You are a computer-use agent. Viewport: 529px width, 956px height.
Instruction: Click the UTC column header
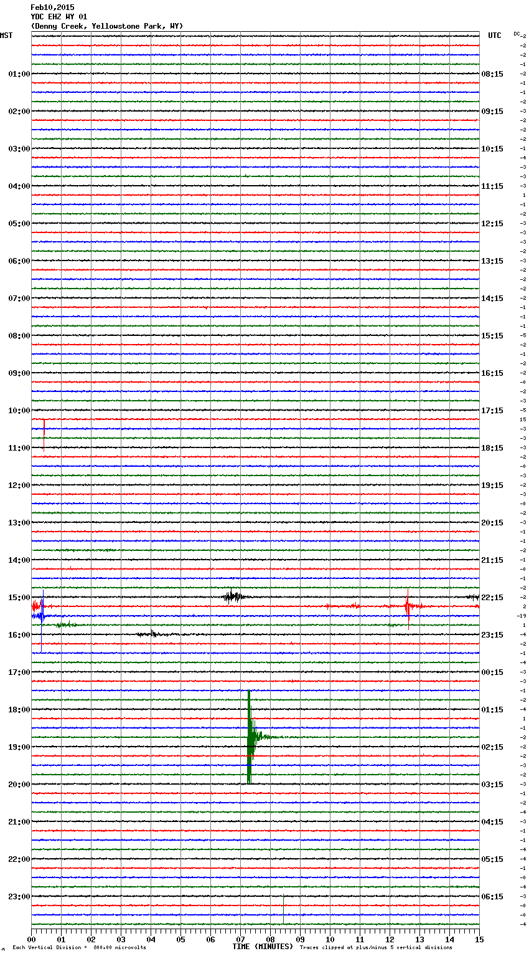[x=495, y=36]
